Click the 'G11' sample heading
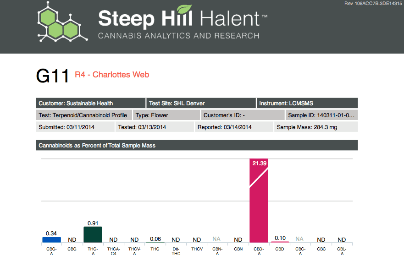 53,76
